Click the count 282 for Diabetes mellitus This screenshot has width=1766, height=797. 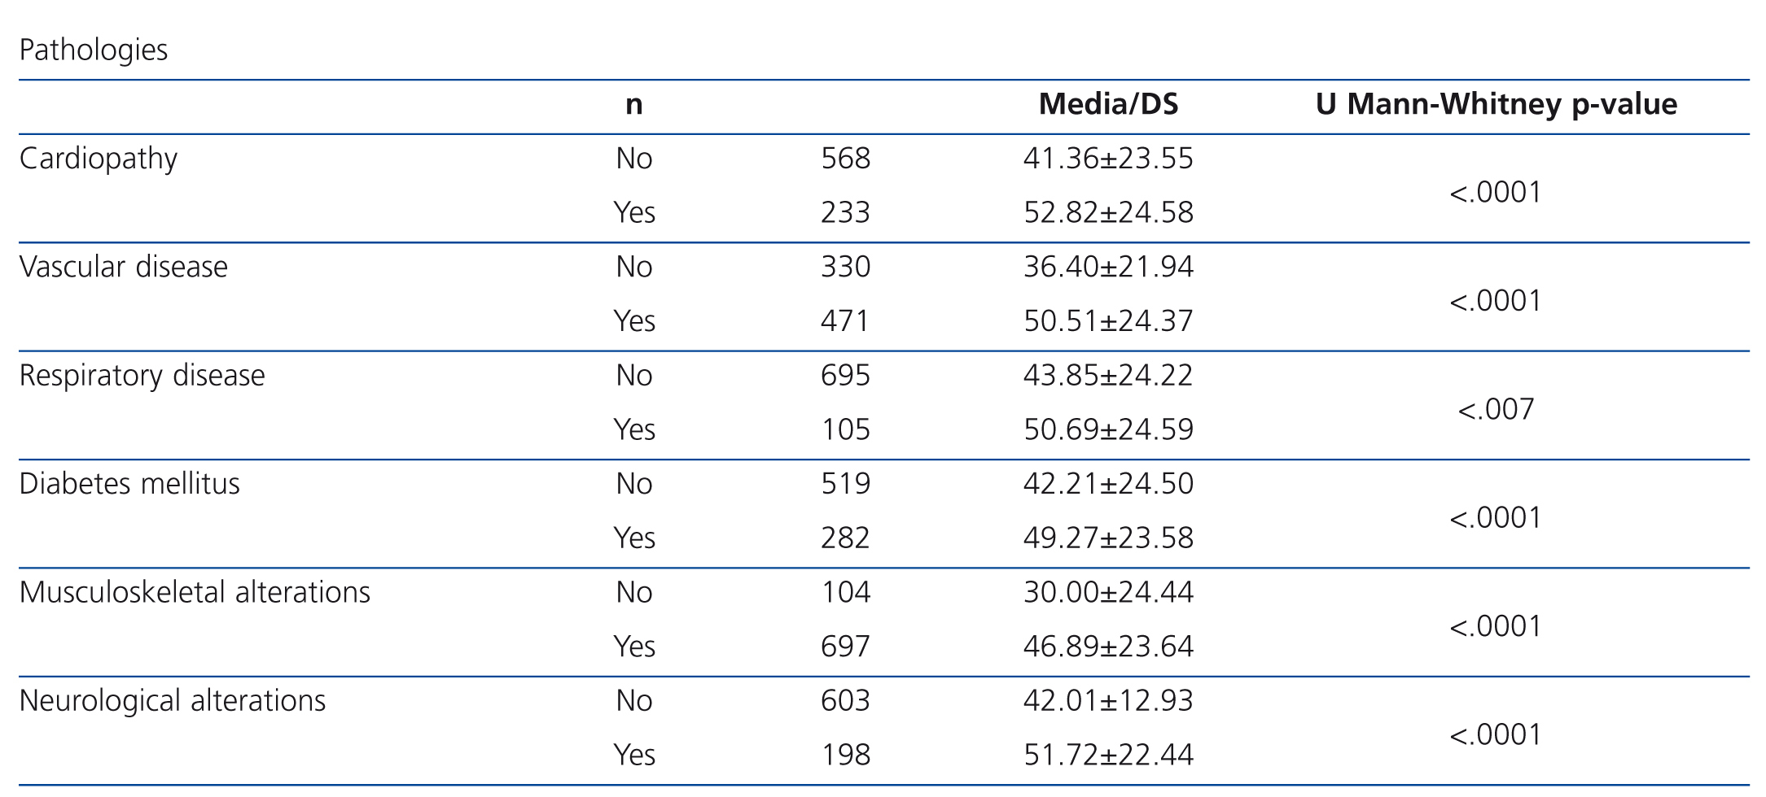tap(845, 538)
